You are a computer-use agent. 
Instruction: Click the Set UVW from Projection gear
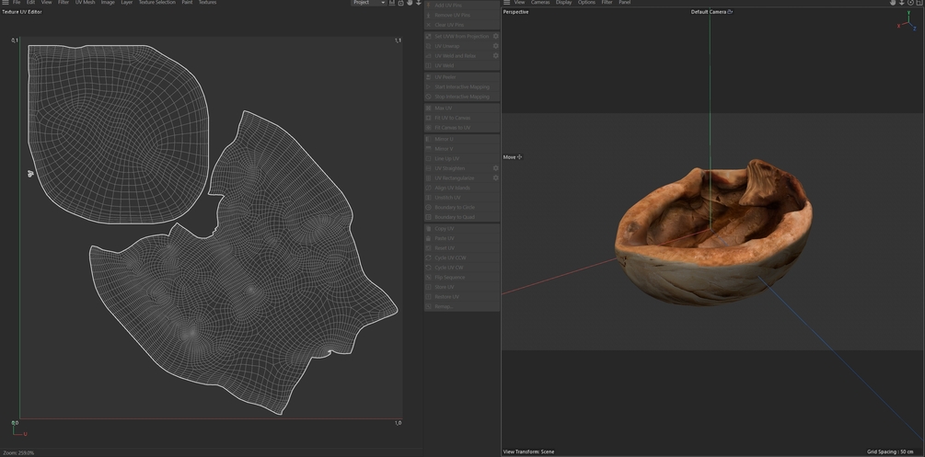(496, 36)
